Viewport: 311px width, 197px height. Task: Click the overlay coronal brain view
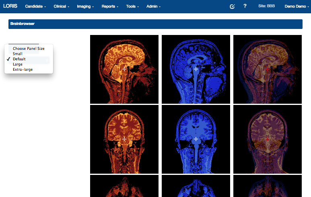(x=267, y=139)
